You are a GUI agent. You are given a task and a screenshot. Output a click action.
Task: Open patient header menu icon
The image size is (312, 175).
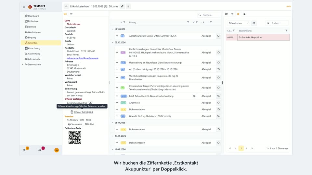click(128, 6)
